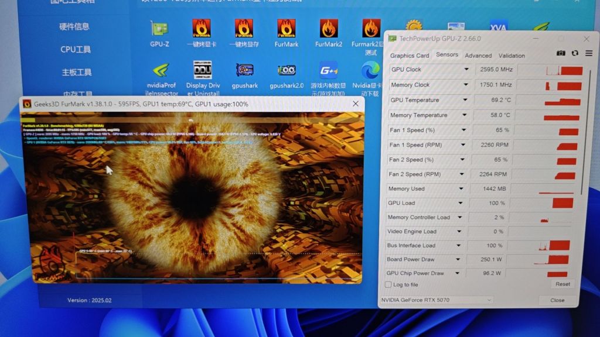Launch the FurMark2 tool icon
Image resolution: width=600 pixels, height=337 pixels.
[329, 30]
